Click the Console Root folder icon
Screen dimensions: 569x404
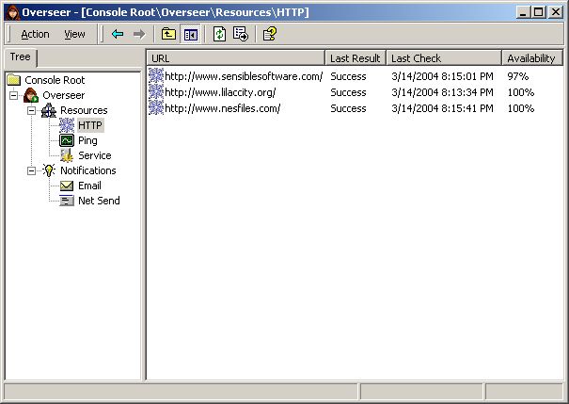(14, 79)
